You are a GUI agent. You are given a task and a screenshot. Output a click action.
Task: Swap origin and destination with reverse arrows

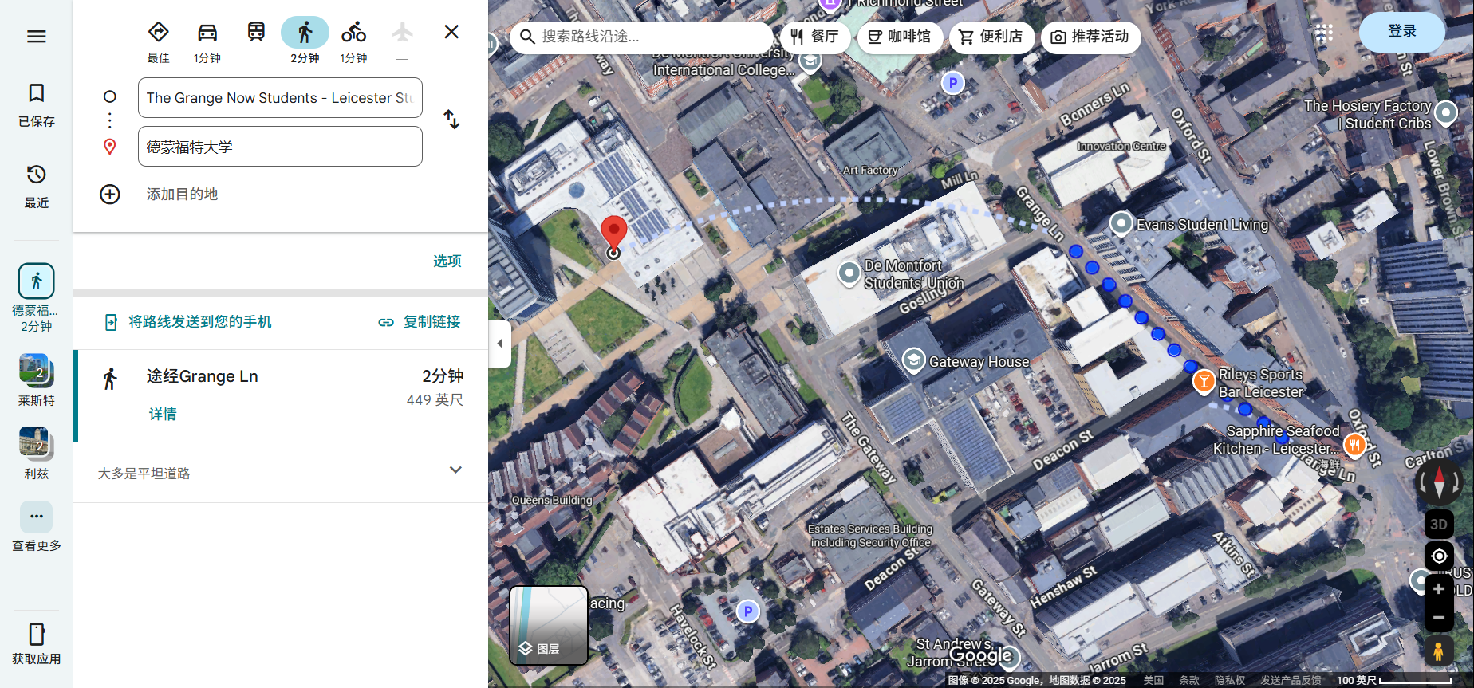pyautogui.click(x=451, y=120)
